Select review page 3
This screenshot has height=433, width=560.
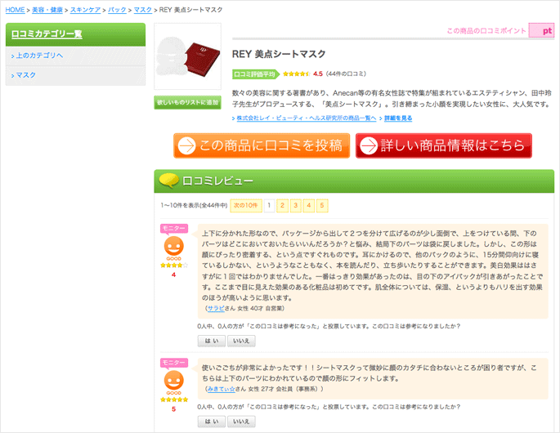point(296,206)
